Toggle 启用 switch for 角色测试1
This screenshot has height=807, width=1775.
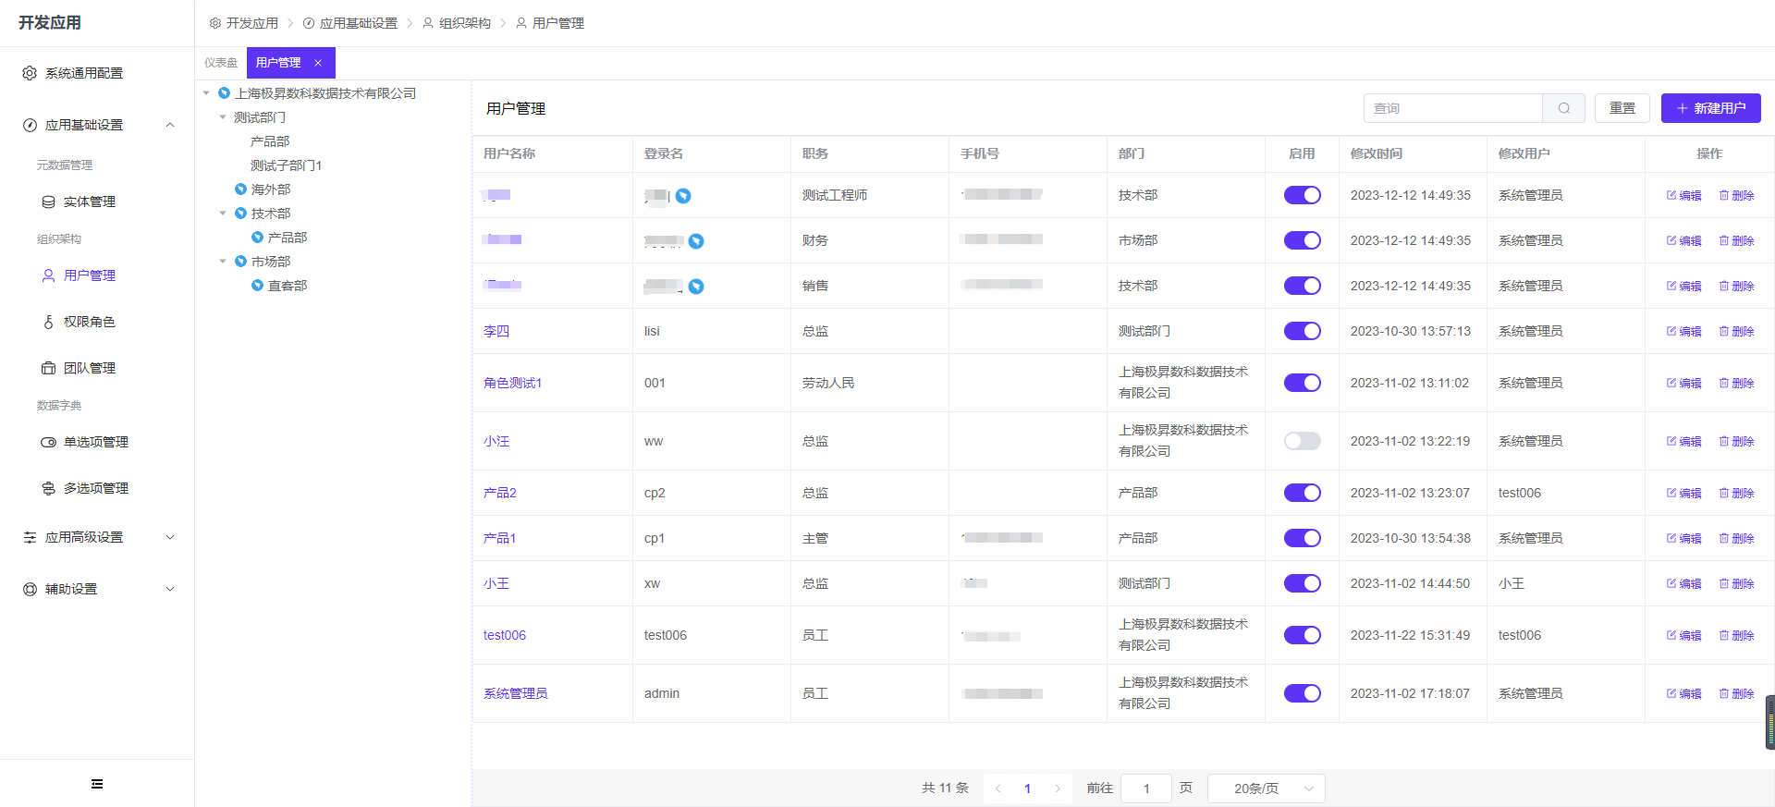pyautogui.click(x=1302, y=383)
